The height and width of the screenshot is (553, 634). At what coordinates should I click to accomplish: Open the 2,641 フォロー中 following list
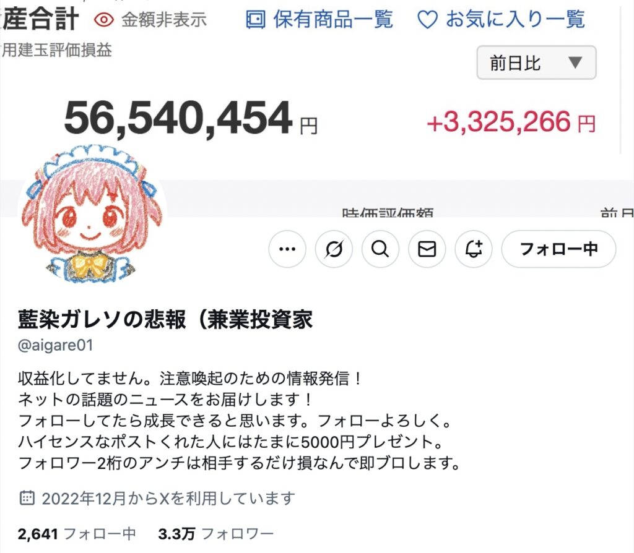[77, 534]
